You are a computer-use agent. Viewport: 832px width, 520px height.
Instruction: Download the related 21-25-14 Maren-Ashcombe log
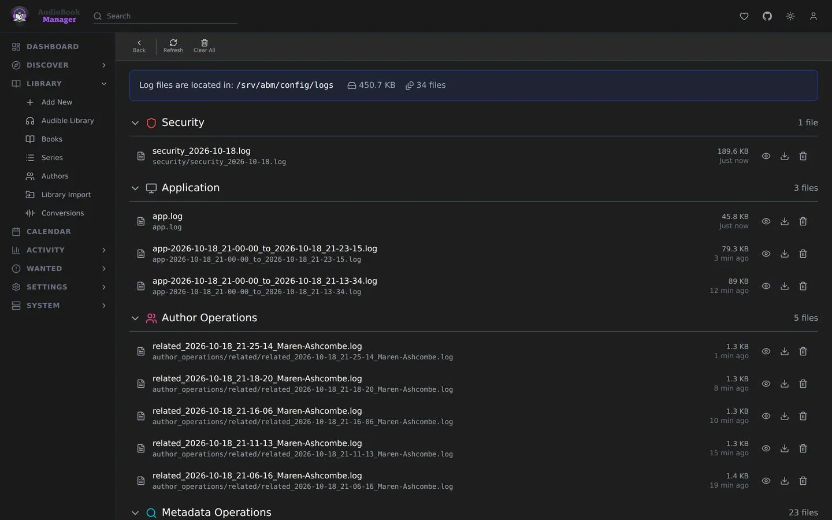[785, 351]
